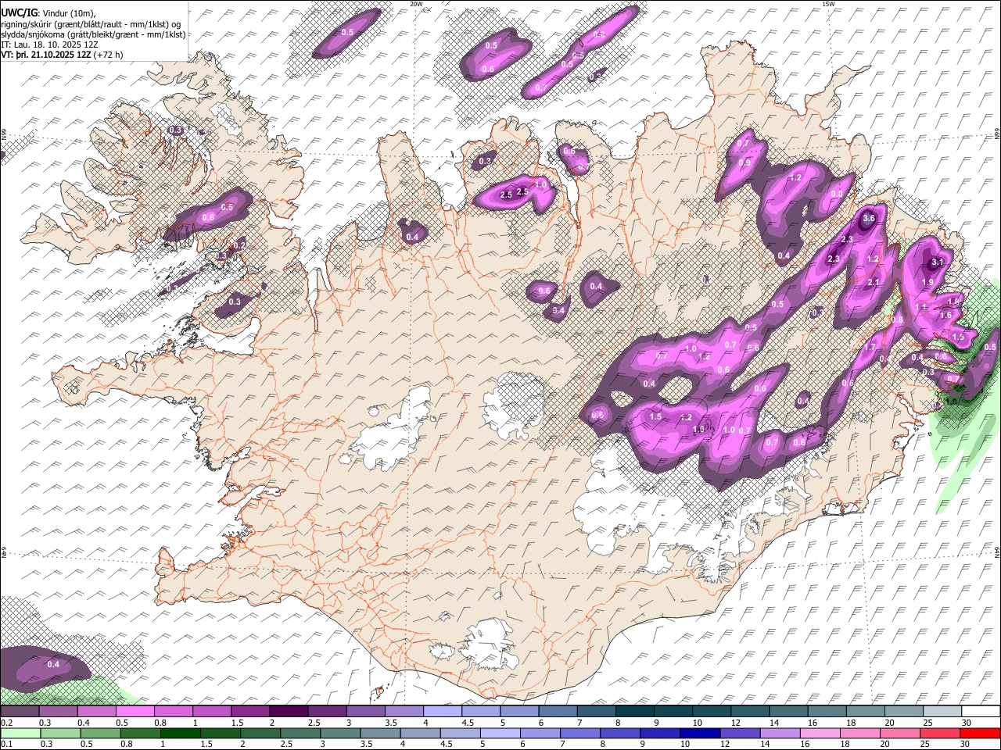Viewport: 1001px width, 750px height.
Task: Click the 'UWC/IG: Vindur (10m)' title text
Action: tap(48, 12)
